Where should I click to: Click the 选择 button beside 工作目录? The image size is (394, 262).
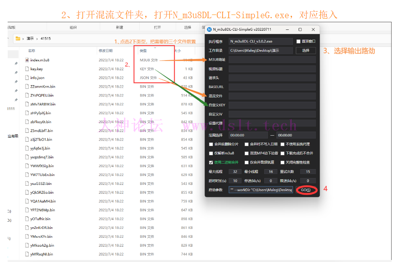click(x=306, y=50)
